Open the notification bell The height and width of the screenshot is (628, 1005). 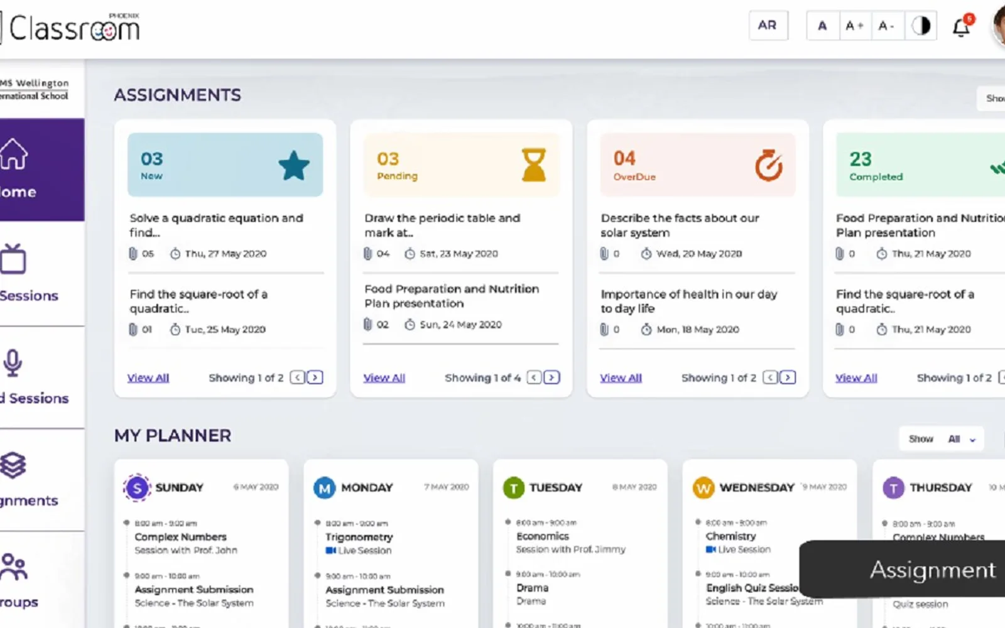(x=961, y=26)
